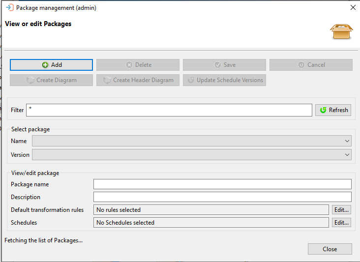
Task: Close the Package management dialog
Action: [330, 249]
